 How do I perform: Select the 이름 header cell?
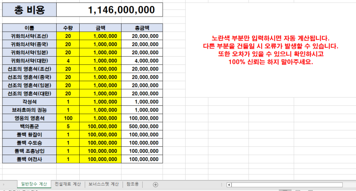point(29,28)
